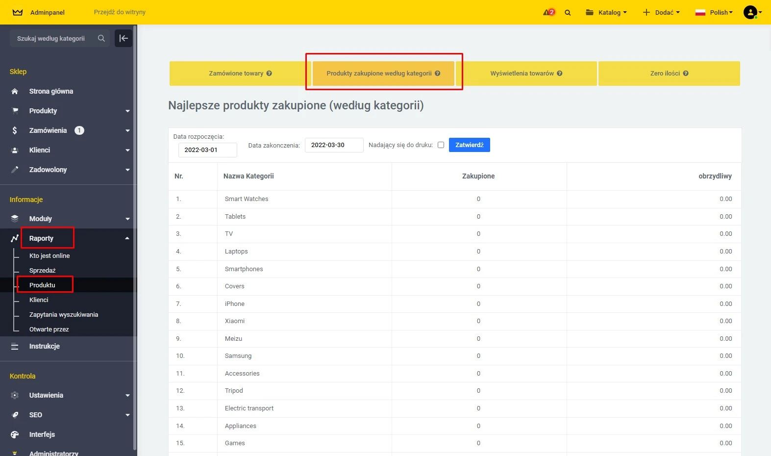Click the Data rozpoczęcia date field

click(x=207, y=150)
